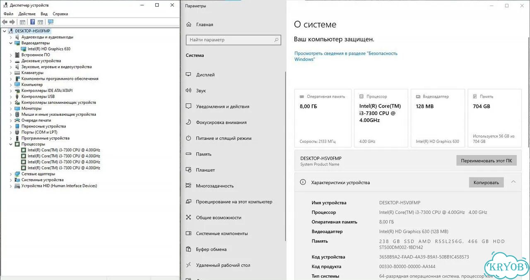Open the Безопасность Windows details link

tap(346, 56)
